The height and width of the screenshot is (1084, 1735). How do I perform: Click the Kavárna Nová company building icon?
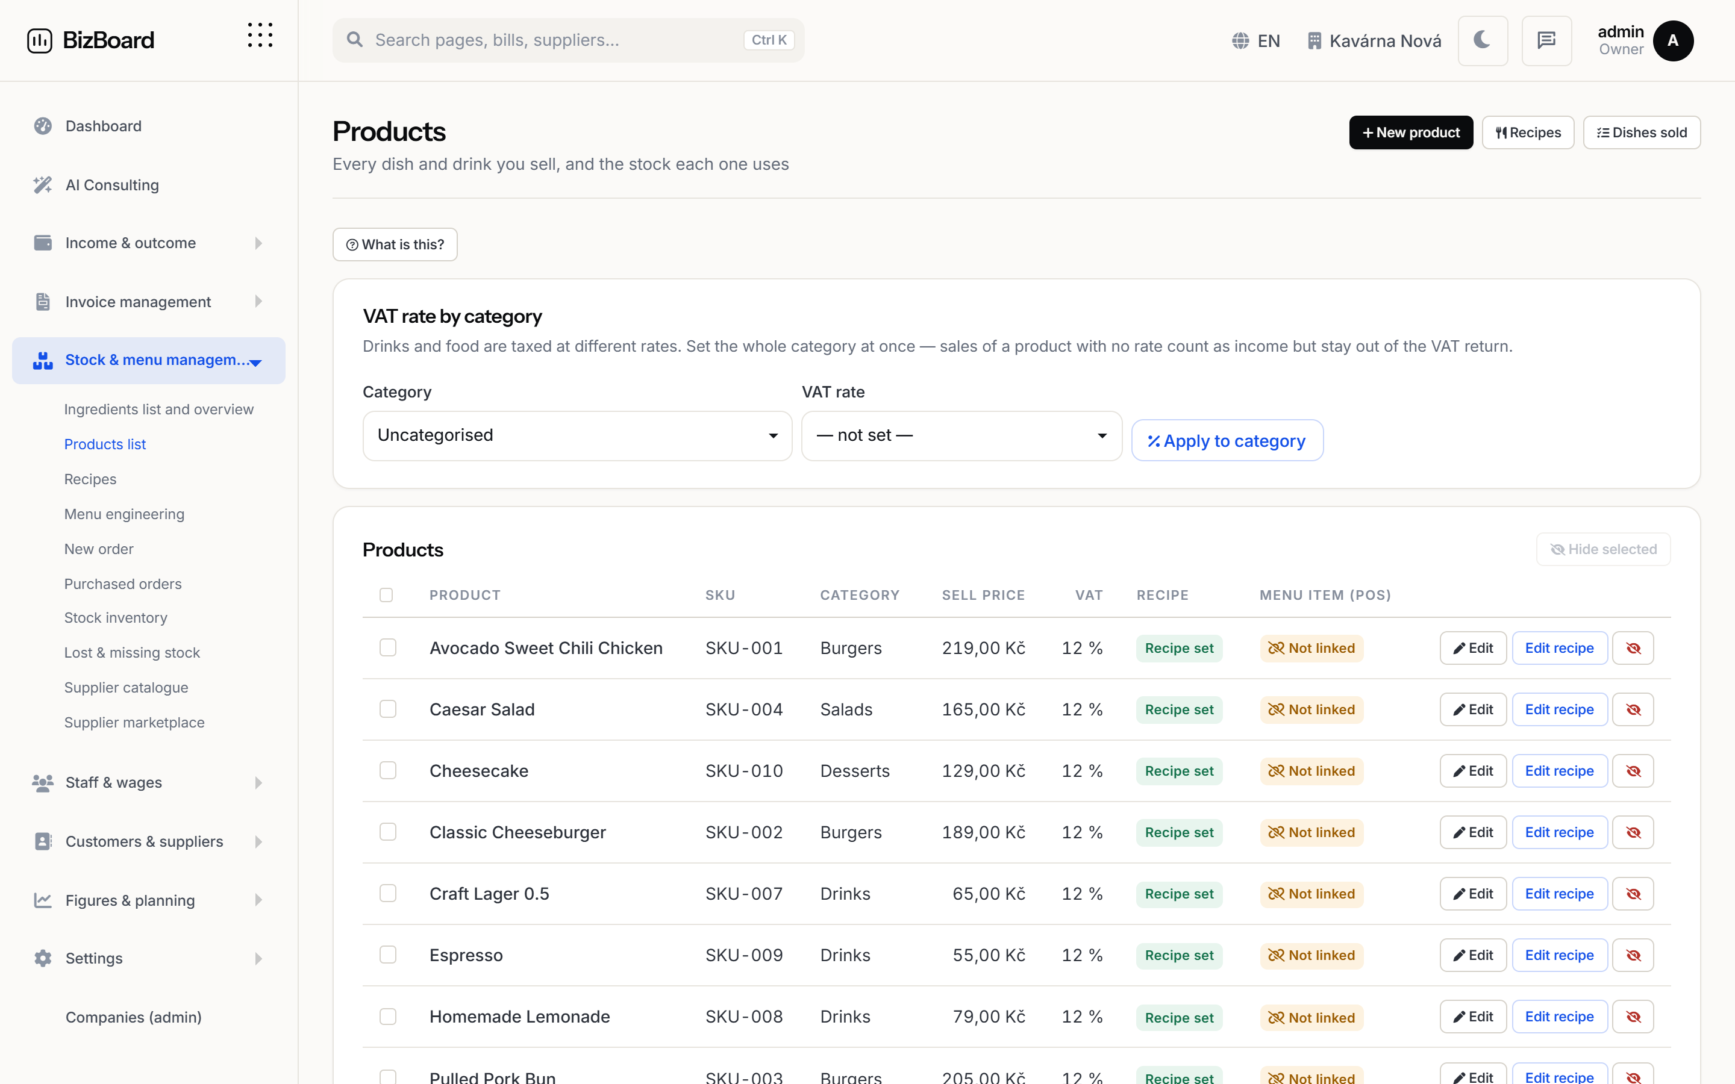(x=1314, y=41)
